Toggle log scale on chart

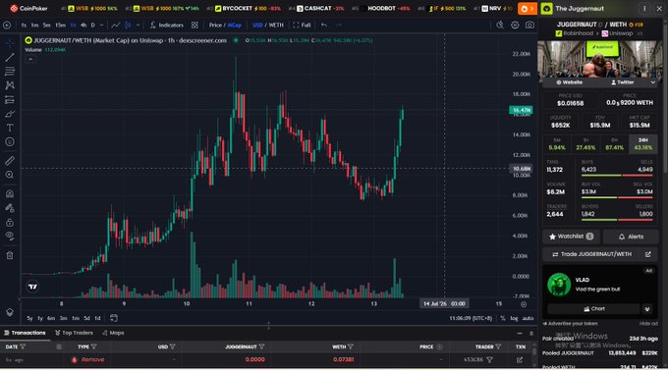coord(514,318)
